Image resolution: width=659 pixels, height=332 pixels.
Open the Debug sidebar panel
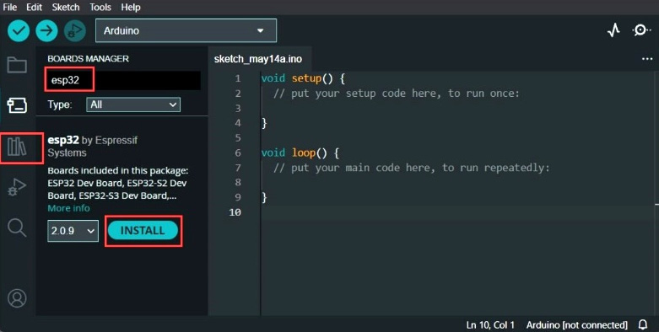pos(17,187)
